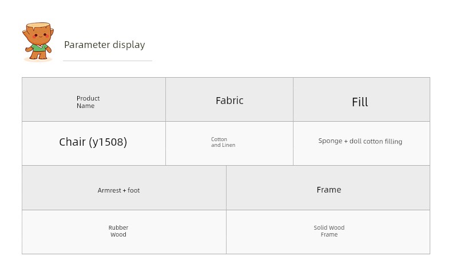Click the word Fill
This screenshot has height=264, width=452.
click(360, 102)
